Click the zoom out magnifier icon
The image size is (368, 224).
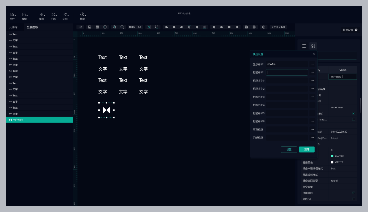[x=122, y=27]
